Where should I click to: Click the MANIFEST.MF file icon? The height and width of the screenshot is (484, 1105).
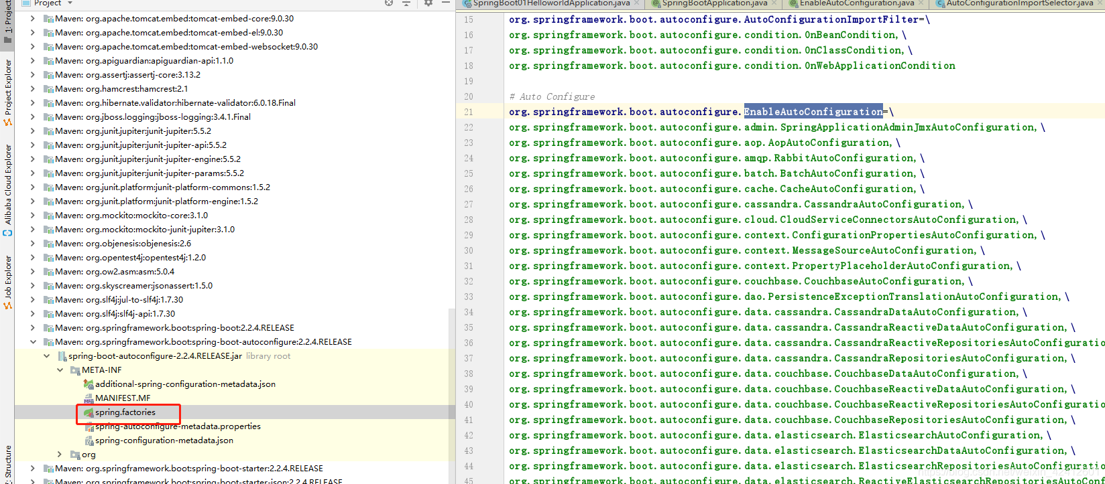89,398
